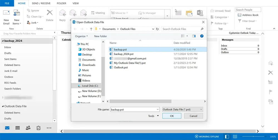The image size is (278, 140).
Task: Select the To Manager quick step
Action: [x=147, y=13]
